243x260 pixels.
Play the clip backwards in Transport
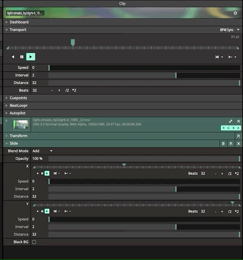pyautogui.click(x=13, y=57)
